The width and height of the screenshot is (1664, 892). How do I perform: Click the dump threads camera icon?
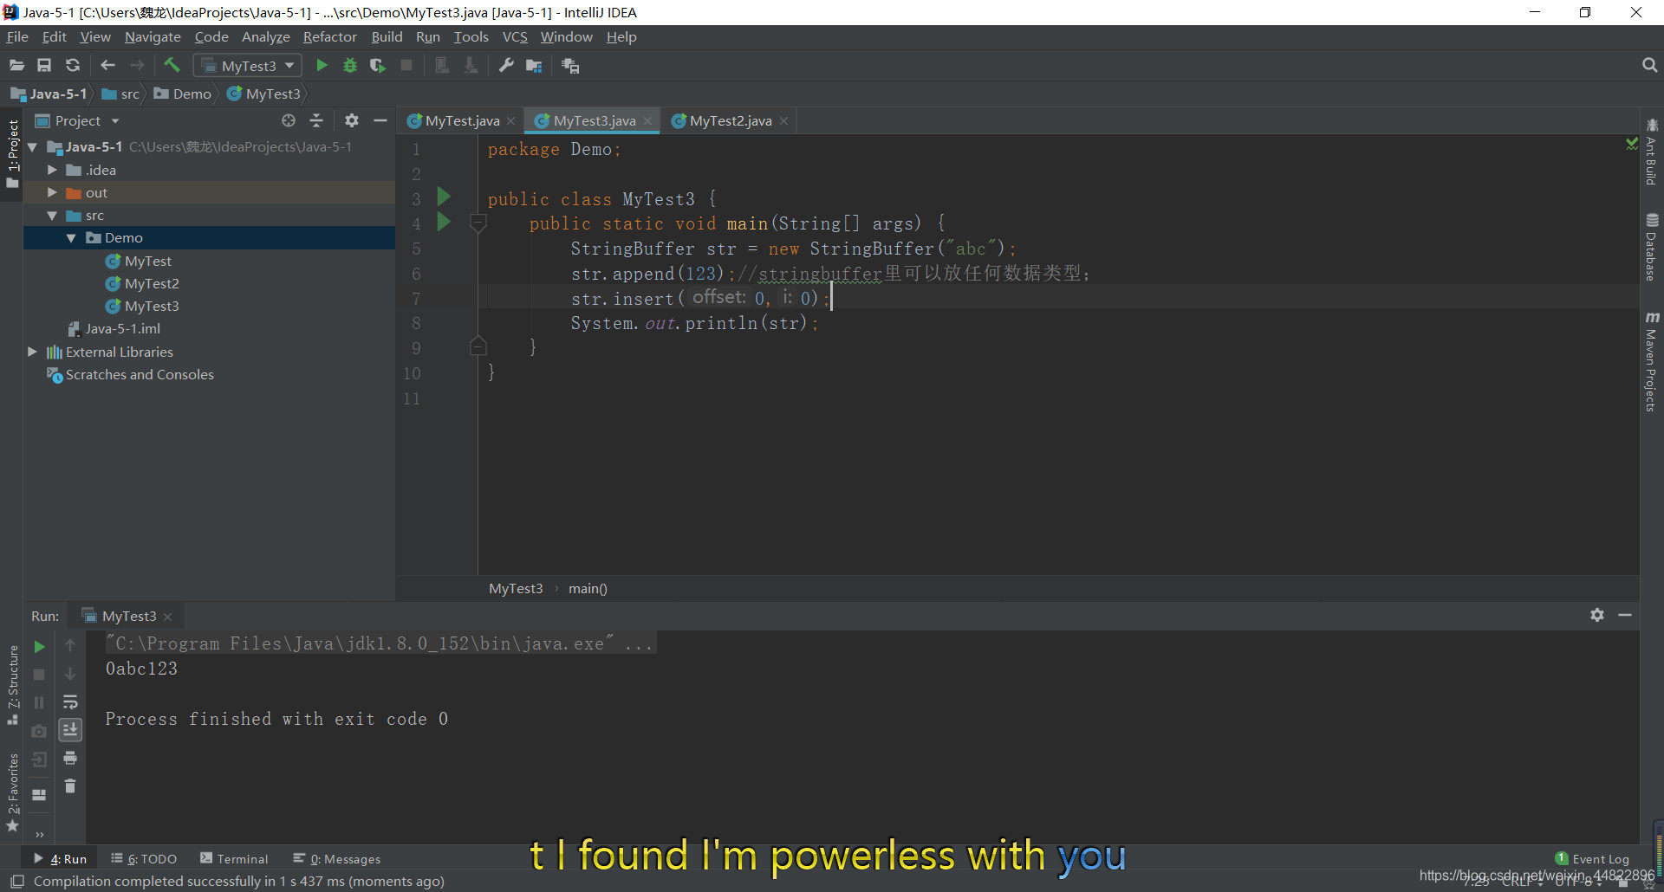(x=39, y=732)
